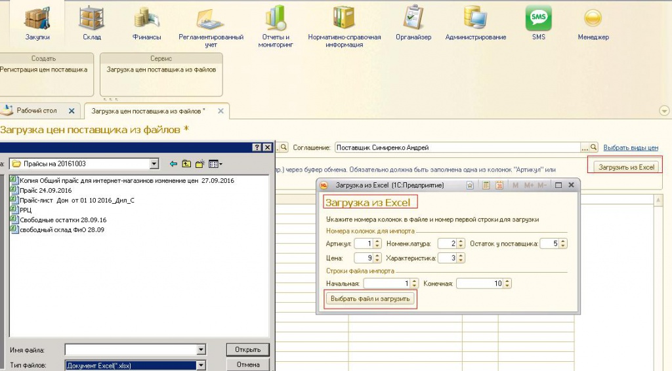Click the Начальная row spinner

pyautogui.click(x=414, y=283)
